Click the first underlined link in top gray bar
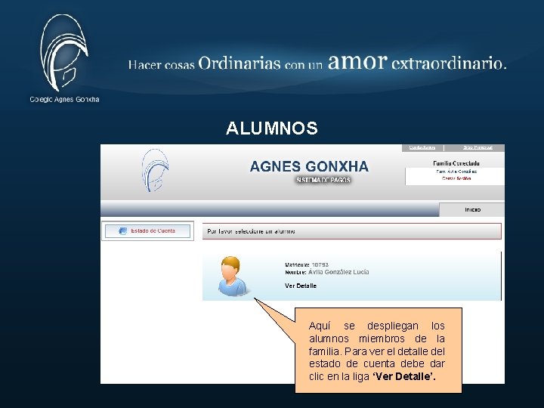The width and height of the screenshot is (544, 408). (x=422, y=147)
